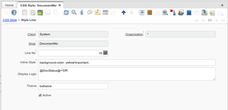Delete the record using the recycle bin icon
Screen dimensions: 228x110
click(40, 12)
